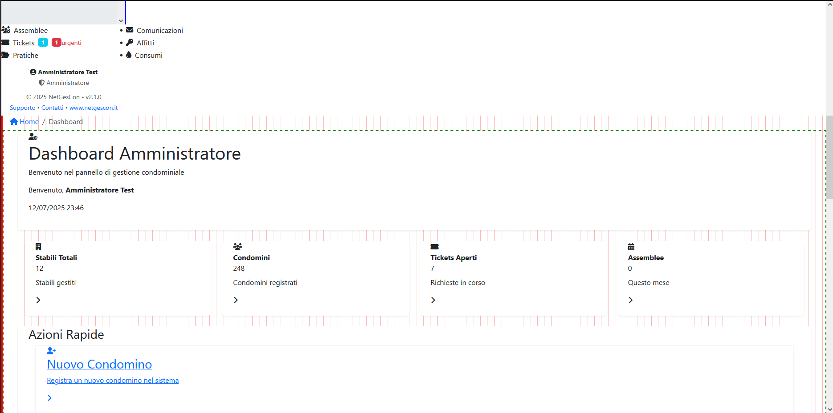
Task: Click the Tickets icon in sidebar menu
Action: 5,43
